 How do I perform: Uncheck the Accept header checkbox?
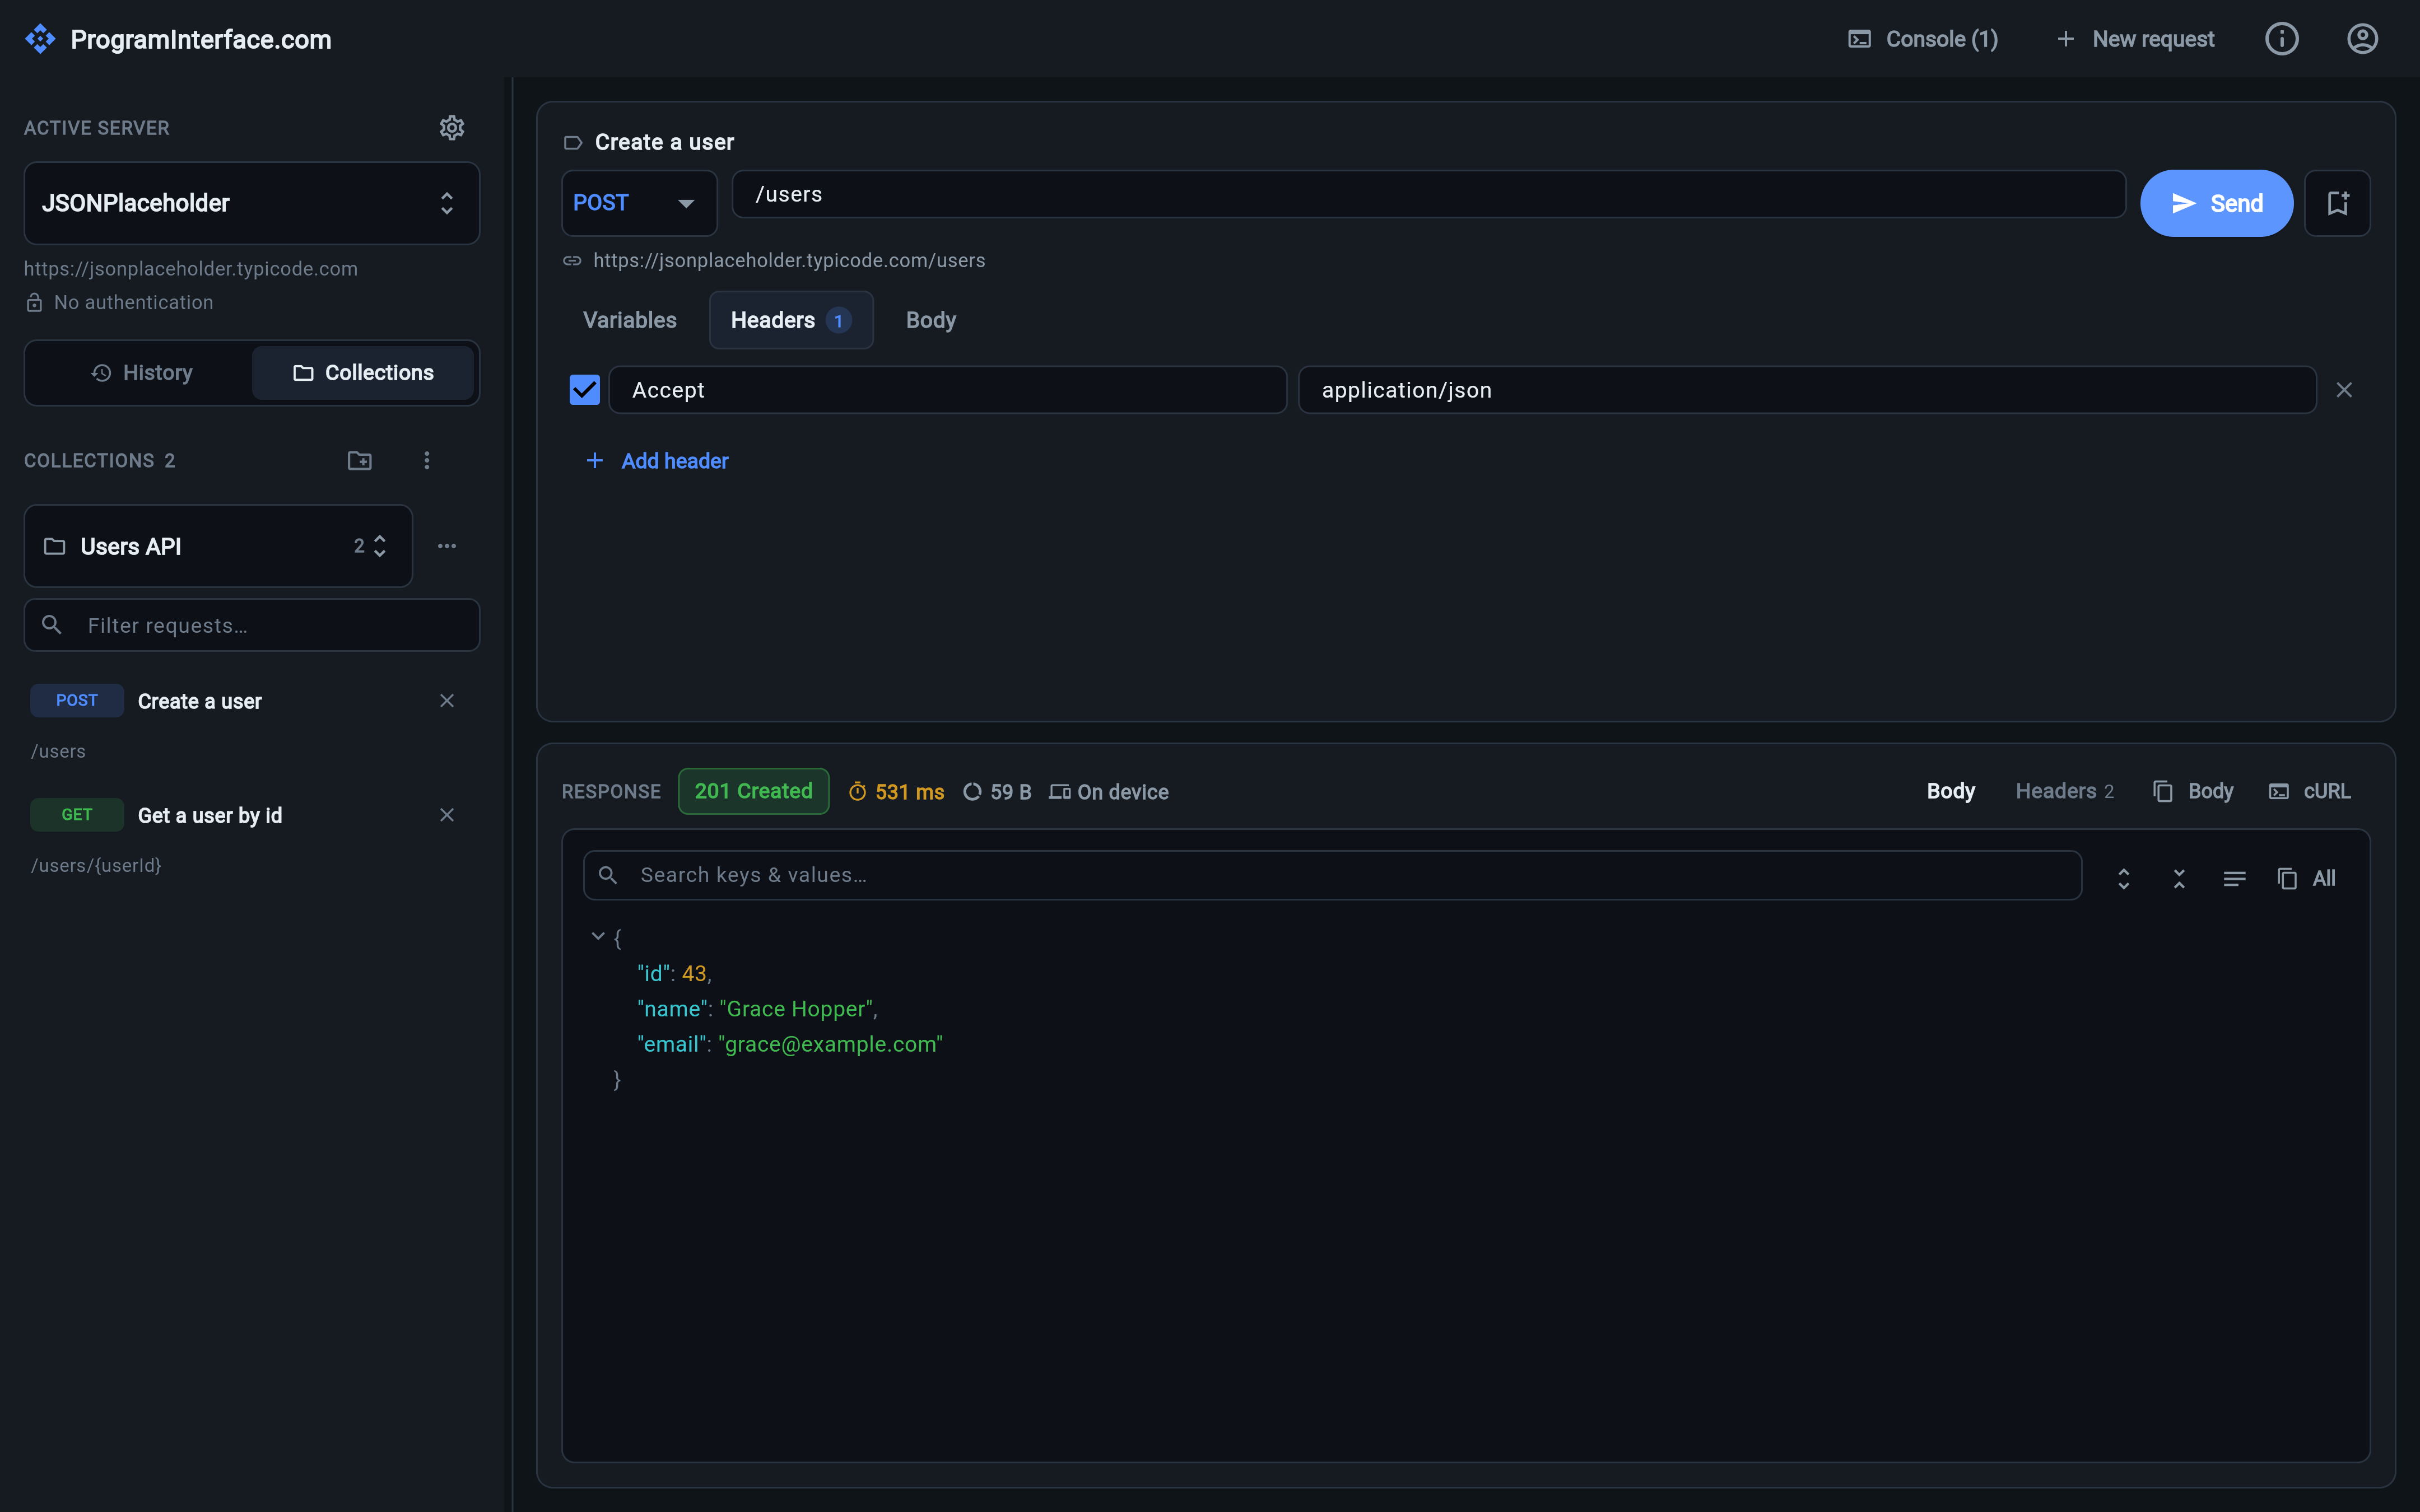click(584, 390)
